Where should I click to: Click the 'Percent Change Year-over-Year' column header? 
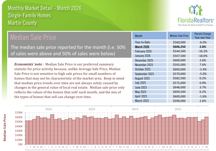(202, 36)
